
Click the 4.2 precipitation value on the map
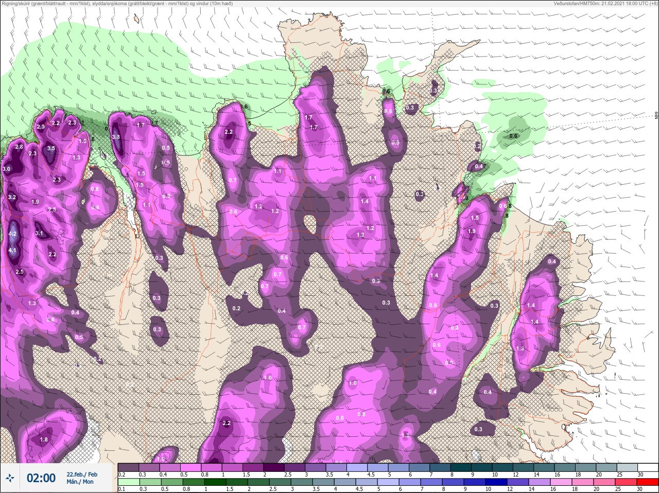coord(13,234)
